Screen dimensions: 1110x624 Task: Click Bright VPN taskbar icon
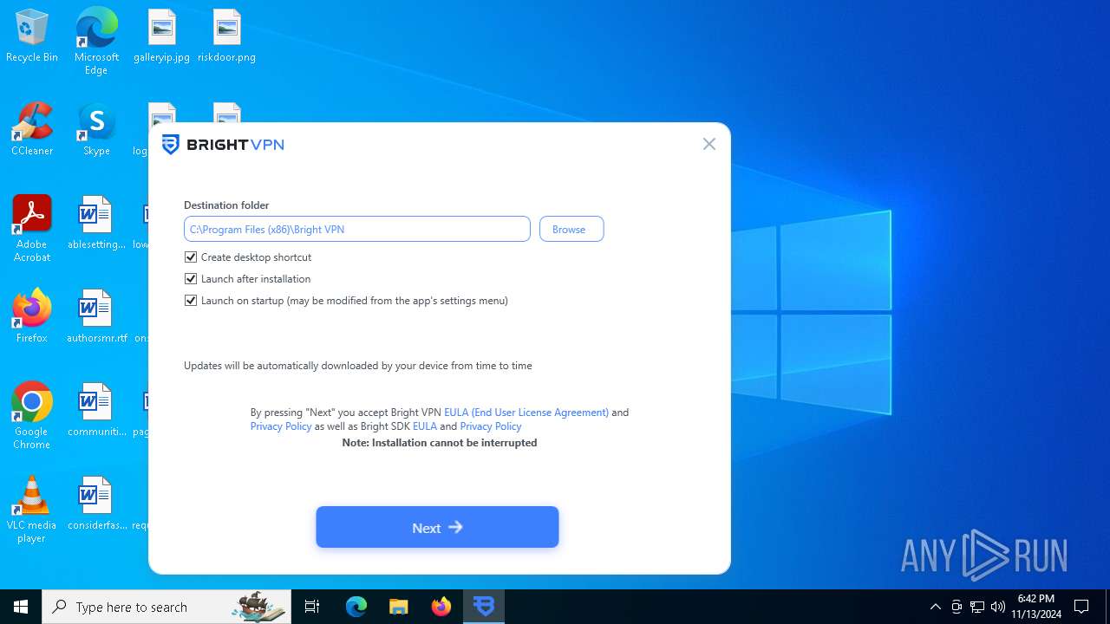tap(484, 607)
